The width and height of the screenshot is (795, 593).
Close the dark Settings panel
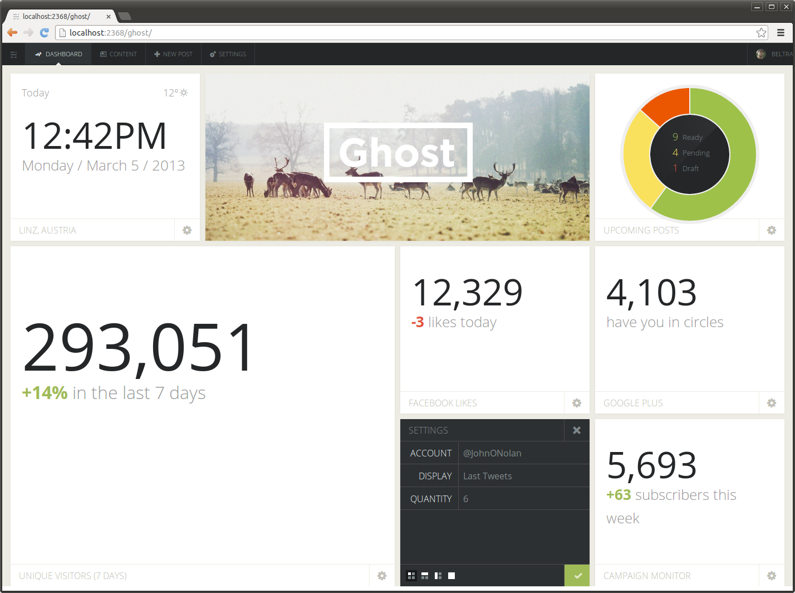(x=577, y=430)
